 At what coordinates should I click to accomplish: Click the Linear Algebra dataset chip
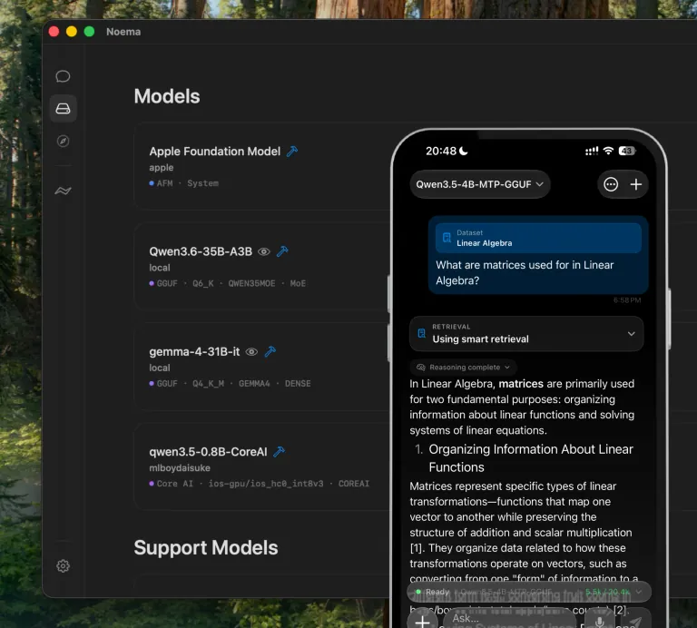538,238
